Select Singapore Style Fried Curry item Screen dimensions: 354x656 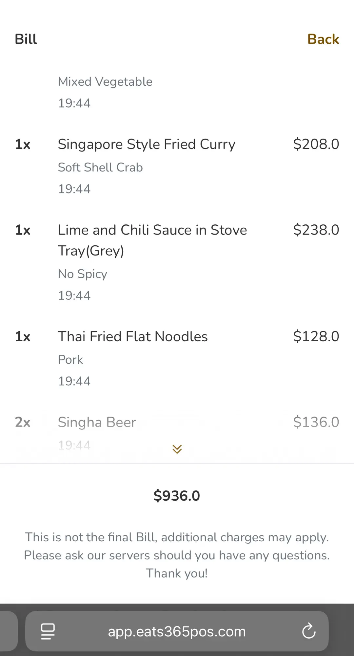point(147,144)
